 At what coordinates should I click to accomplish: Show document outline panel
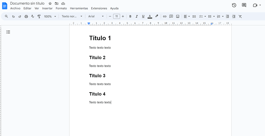pyautogui.click(x=8, y=32)
